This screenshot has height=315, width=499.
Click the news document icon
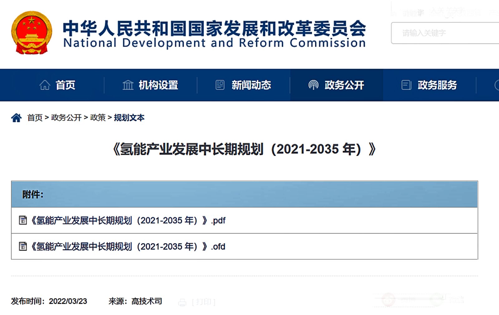(220, 85)
